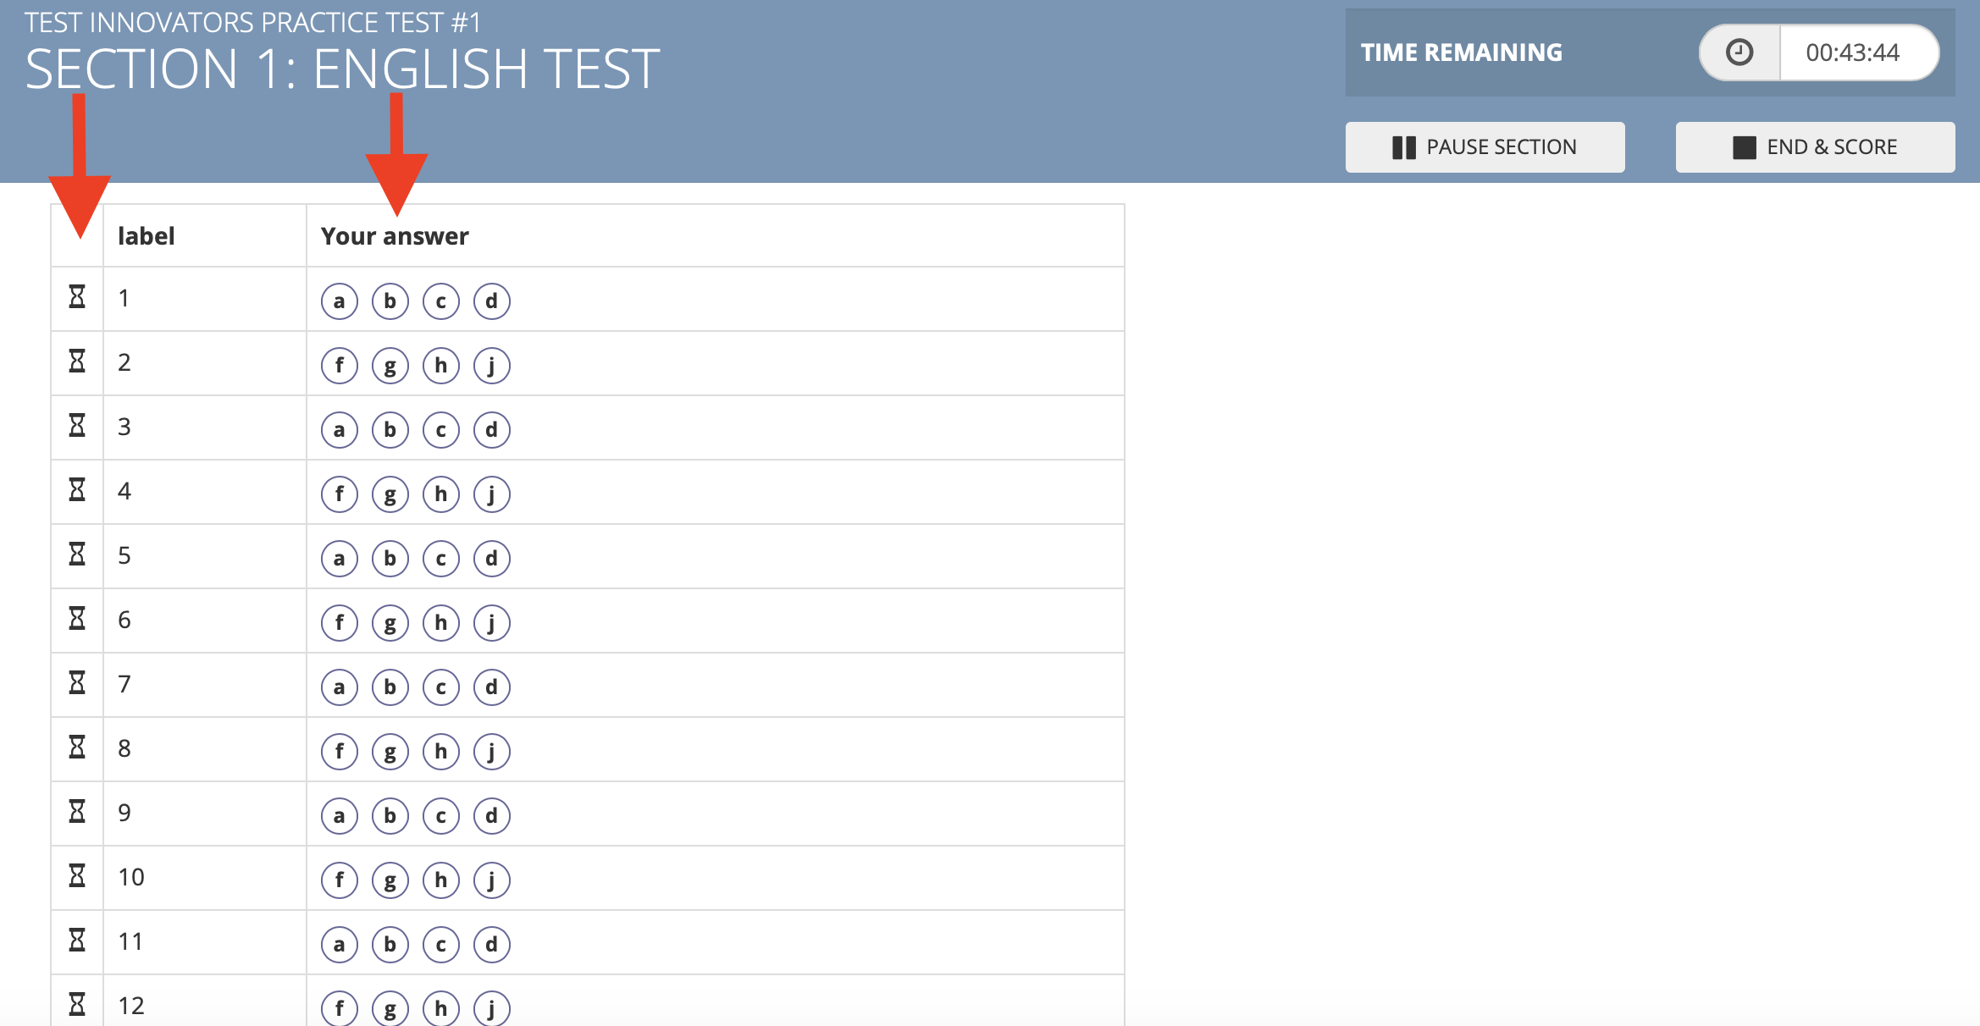Click the "label" column header
The width and height of the screenshot is (1980, 1026).
pyautogui.click(x=147, y=236)
